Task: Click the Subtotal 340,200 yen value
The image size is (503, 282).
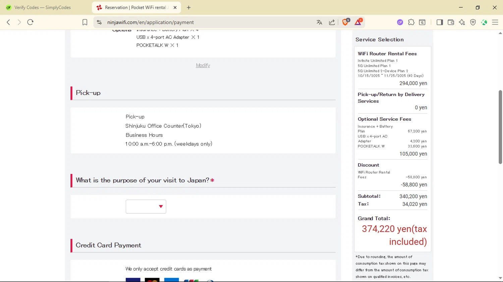Action: pos(413,196)
